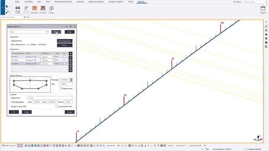Screen dimensions: 269x151
Task: Open the Window ribbon button
Action: pos(263,10)
